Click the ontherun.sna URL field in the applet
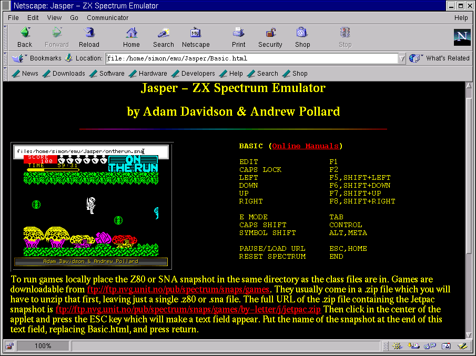 pos(91,151)
